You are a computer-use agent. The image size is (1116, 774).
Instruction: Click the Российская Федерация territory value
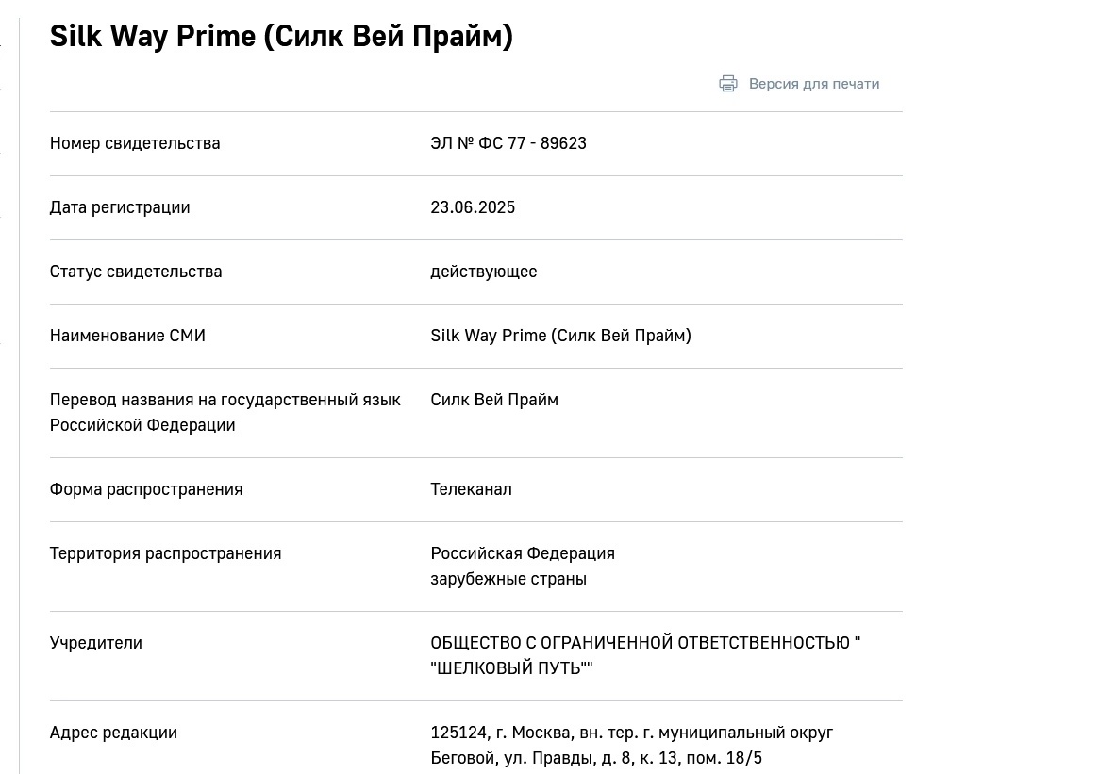click(523, 553)
